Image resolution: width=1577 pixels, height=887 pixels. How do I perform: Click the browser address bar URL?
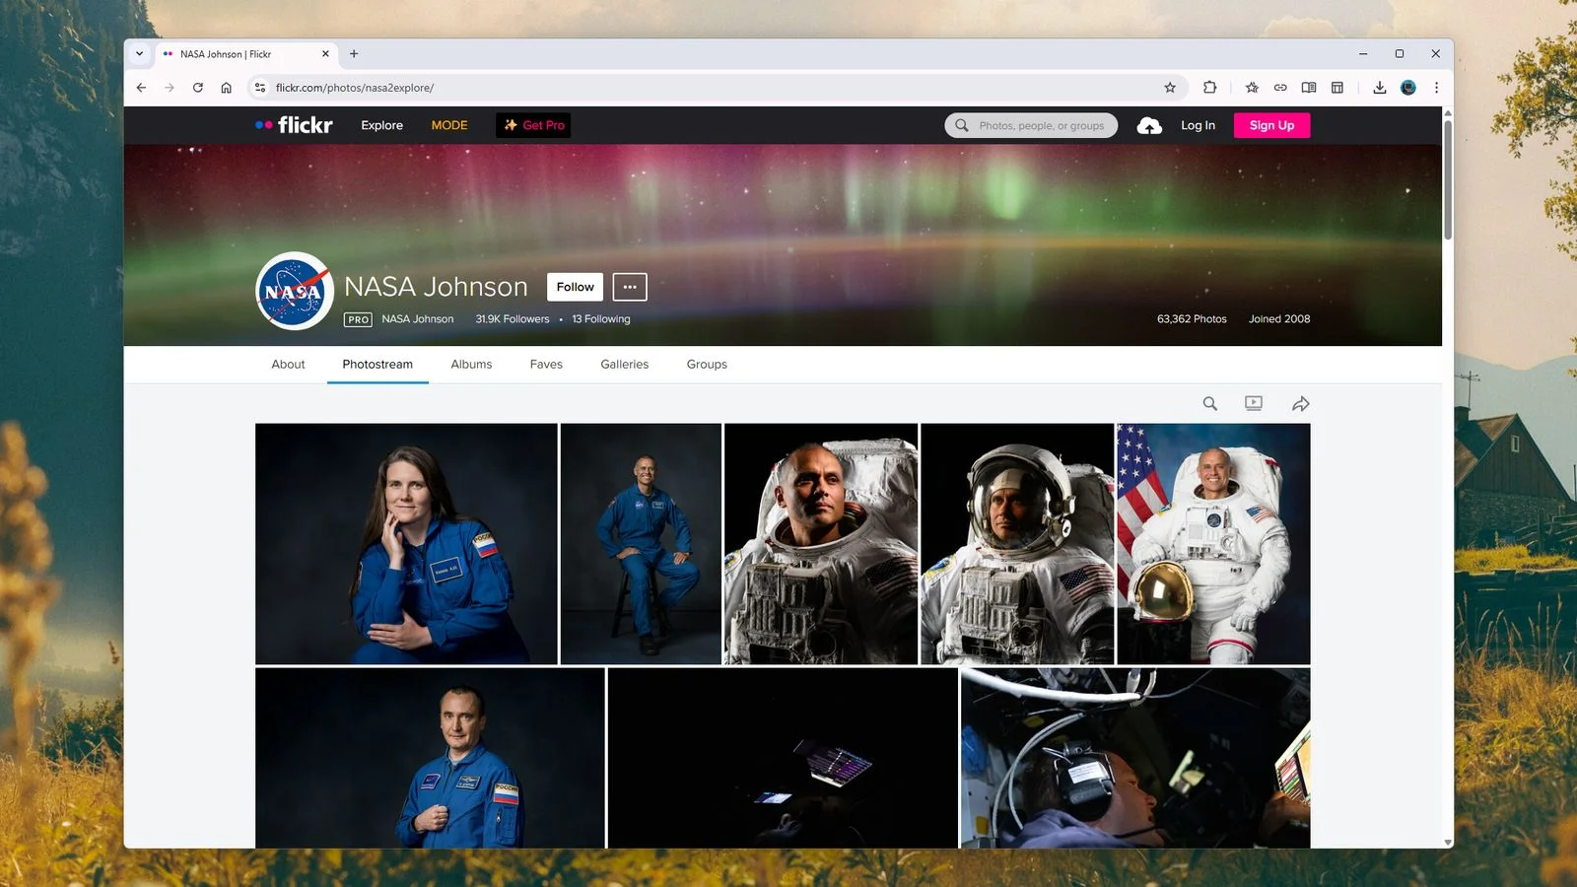pos(355,88)
